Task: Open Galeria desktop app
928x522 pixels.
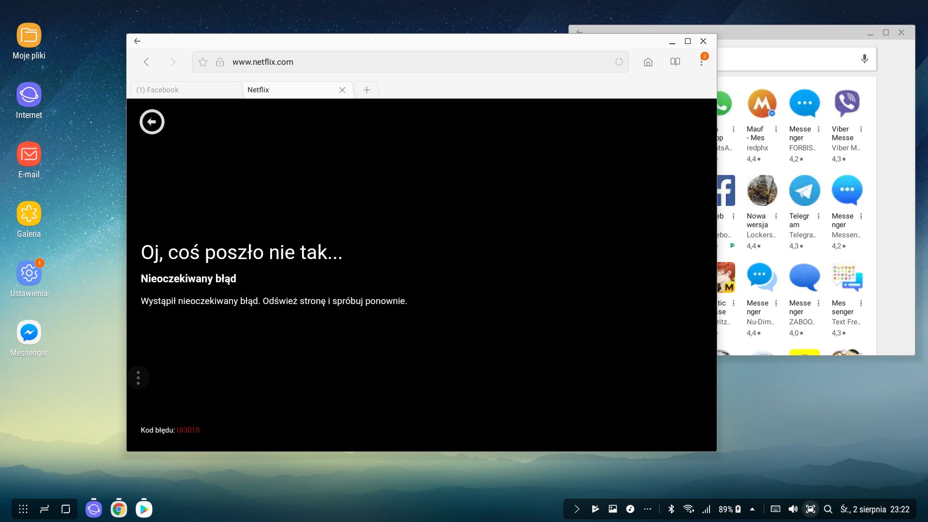Action: [x=29, y=214]
